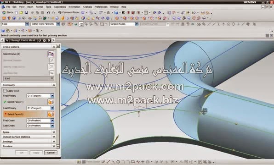Click the Start application button
This screenshot has height=165, width=274.
pos(8,12)
